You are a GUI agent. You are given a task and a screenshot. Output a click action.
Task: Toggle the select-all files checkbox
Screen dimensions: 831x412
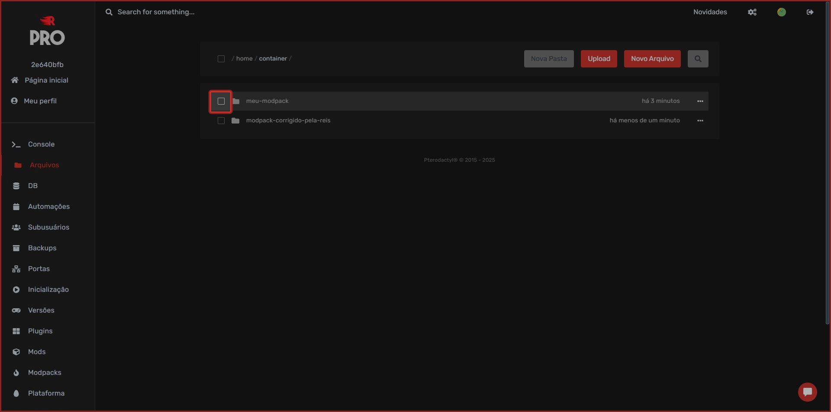pyautogui.click(x=221, y=59)
